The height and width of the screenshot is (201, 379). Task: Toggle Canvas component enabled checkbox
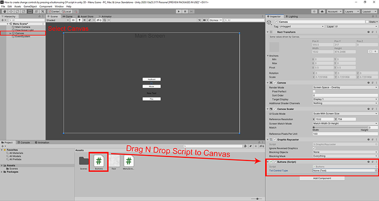(x=275, y=82)
